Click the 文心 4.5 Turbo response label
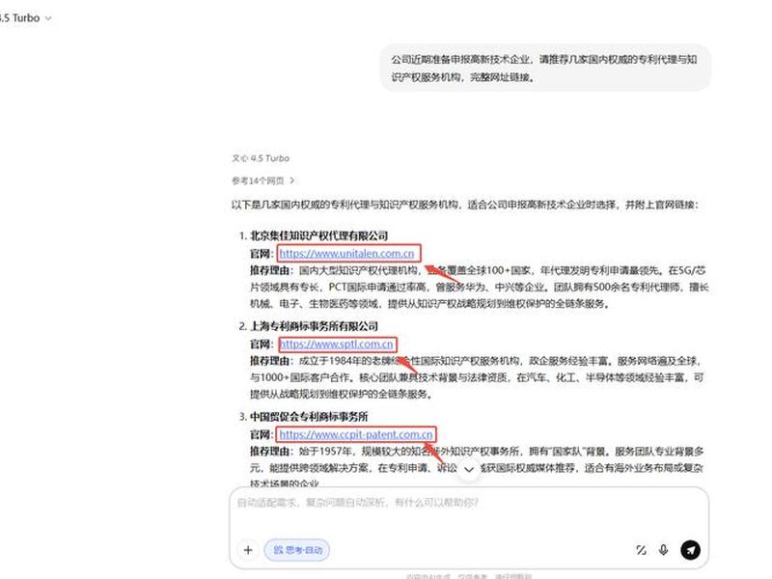 click(261, 158)
